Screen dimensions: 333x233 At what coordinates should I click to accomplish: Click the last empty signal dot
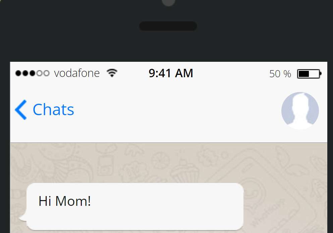(x=46, y=73)
